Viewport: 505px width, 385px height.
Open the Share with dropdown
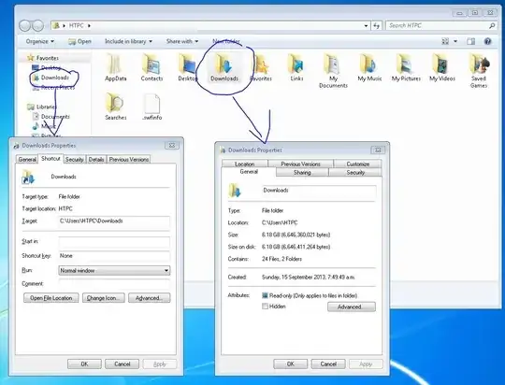[x=182, y=41]
